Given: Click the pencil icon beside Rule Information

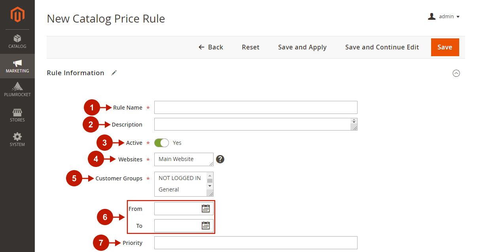Looking at the screenshot, I should pos(114,73).
